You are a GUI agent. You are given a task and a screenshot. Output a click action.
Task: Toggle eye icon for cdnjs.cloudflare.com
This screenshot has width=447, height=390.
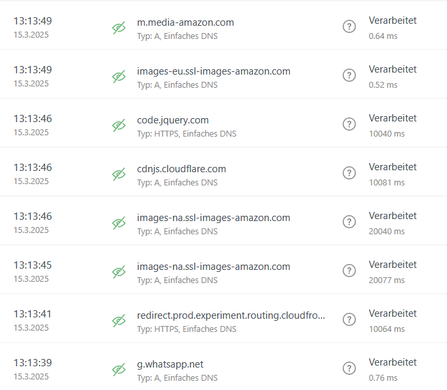tap(119, 174)
